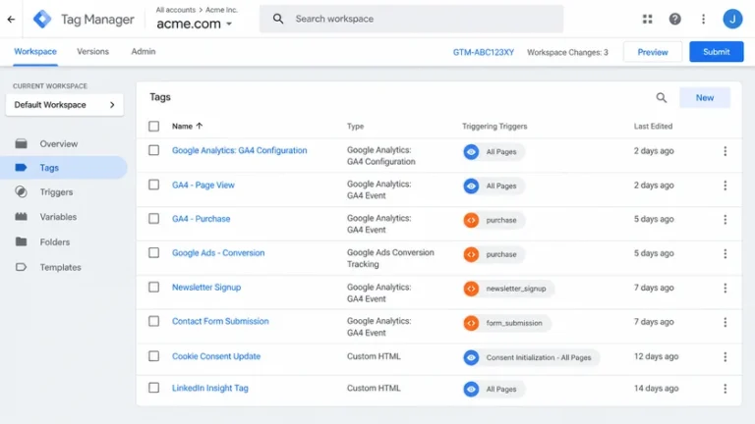Sort tags by Name column

188,126
